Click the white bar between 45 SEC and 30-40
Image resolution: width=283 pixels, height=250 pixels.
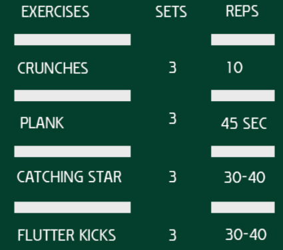[x=243, y=152]
